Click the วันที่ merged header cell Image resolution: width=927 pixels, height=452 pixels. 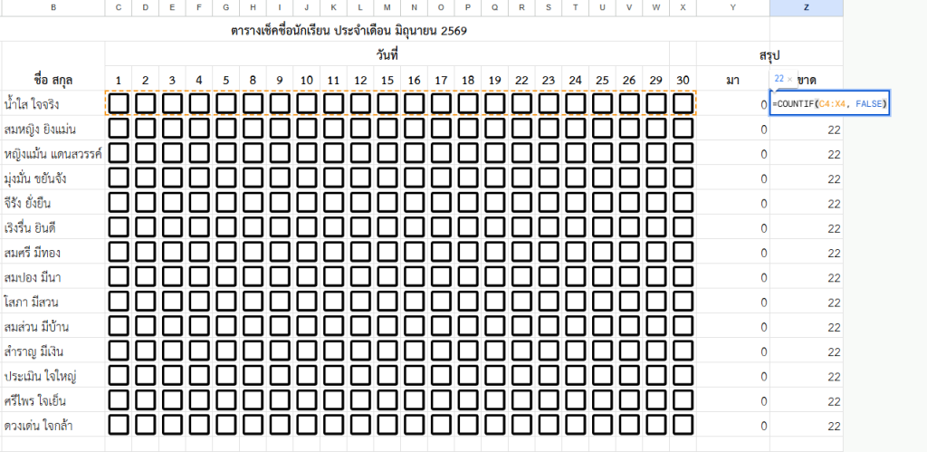[x=387, y=55]
